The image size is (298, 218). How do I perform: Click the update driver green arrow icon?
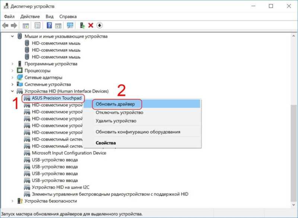[82, 25]
